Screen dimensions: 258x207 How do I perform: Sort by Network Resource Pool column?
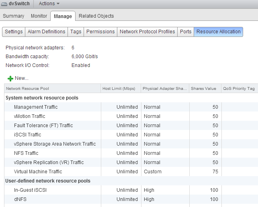pos(52,88)
